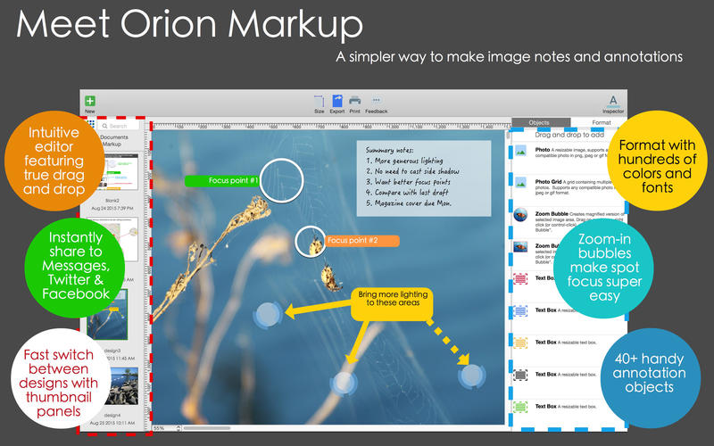
Task: Click 'Aug 24 2015 7:39 PM' date text
Action: (112, 209)
